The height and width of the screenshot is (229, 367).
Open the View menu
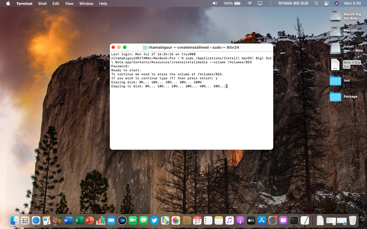69,3
